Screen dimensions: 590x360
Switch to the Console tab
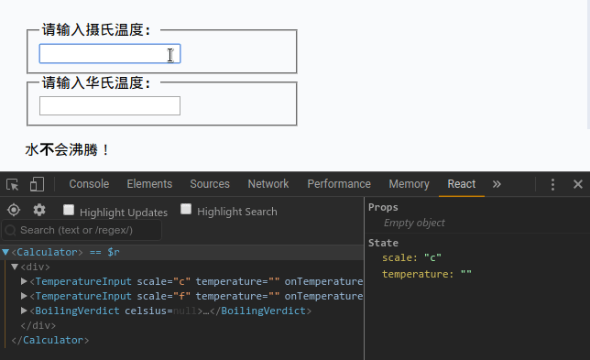(89, 184)
